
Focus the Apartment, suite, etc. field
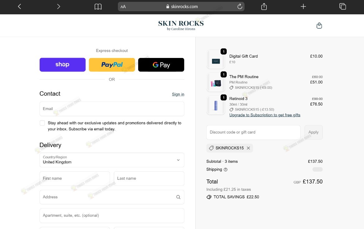point(112,216)
